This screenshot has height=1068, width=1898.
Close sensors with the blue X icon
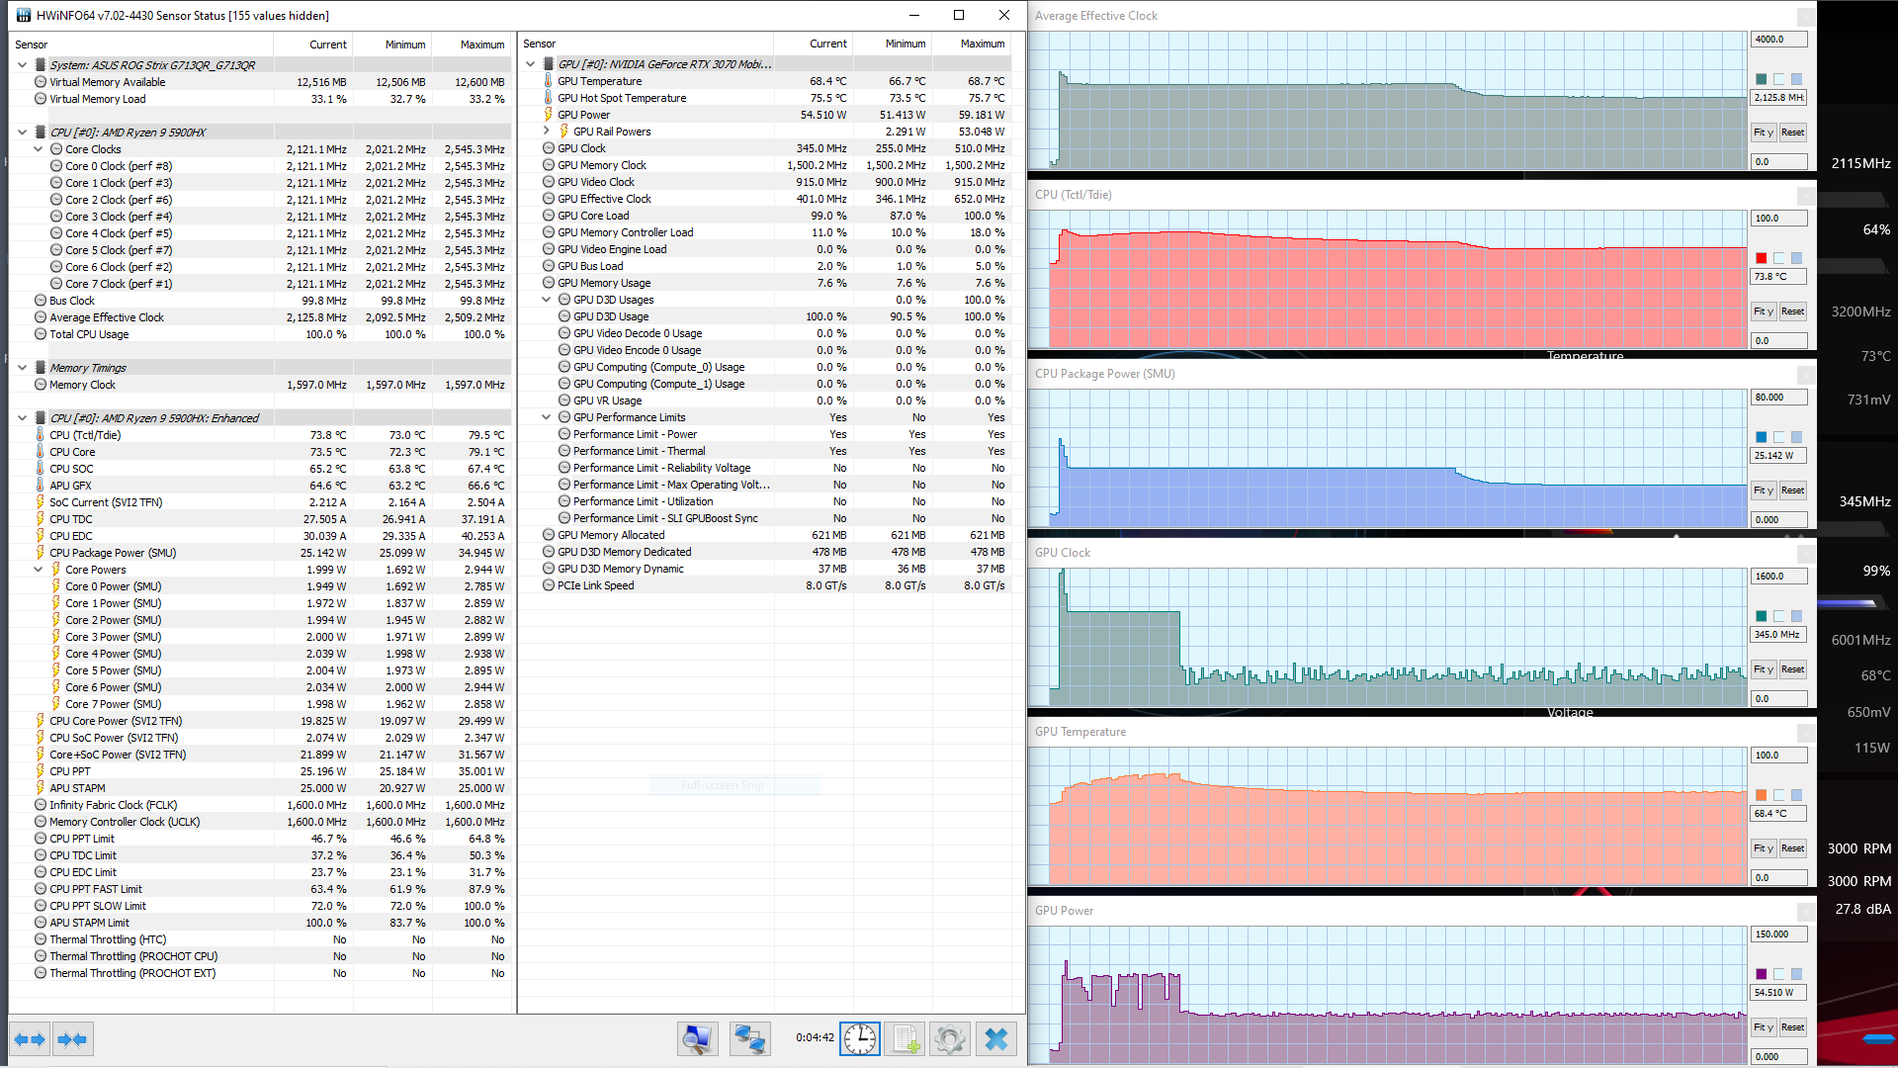pyautogui.click(x=996, y=1038)
